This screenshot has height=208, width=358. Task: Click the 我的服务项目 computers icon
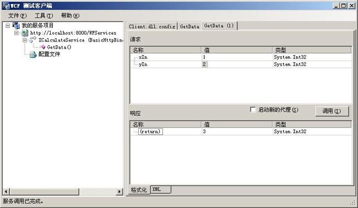point(16,25)
